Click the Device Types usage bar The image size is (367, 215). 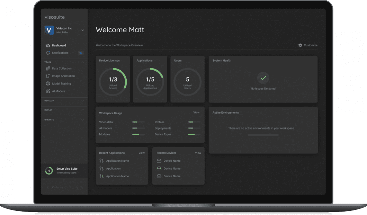[195, 134]
